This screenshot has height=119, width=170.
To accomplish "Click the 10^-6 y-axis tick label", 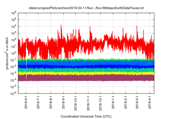I will 13,93.
